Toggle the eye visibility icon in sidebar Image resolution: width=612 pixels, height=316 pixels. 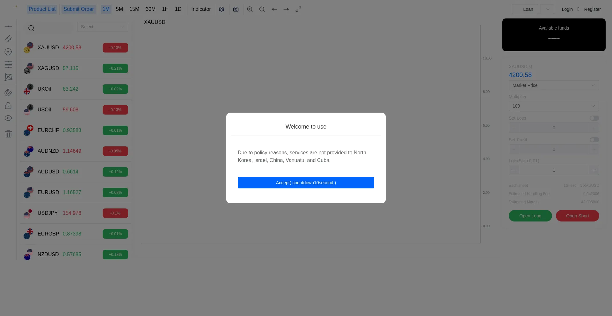(8, 118)
